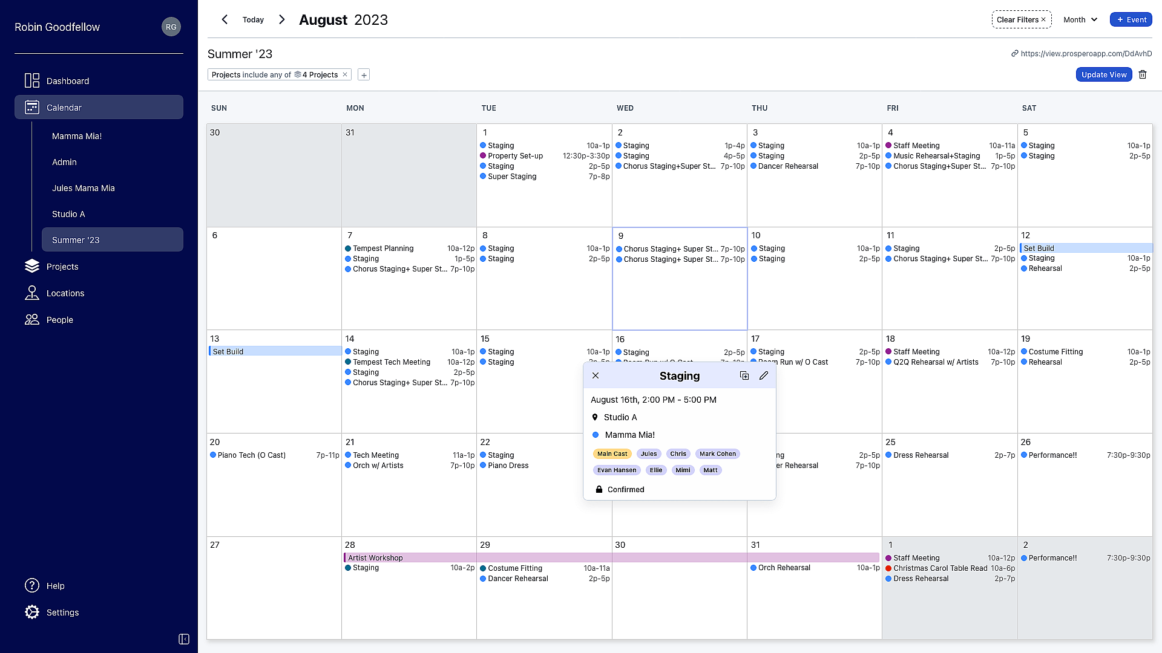Click the Main Cast tag in popup
Screen dimensions: 1162x653
(612, 454)
